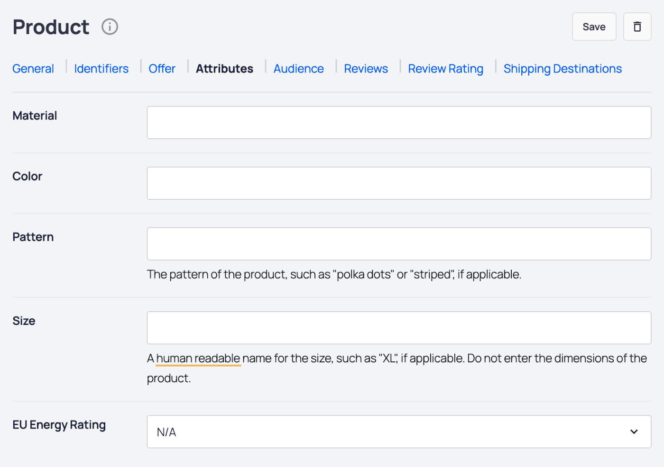This screenshot has width=664, height=467.
Task: Open the EU Energy Rating dropdown chevron
Action: (634, 431)
